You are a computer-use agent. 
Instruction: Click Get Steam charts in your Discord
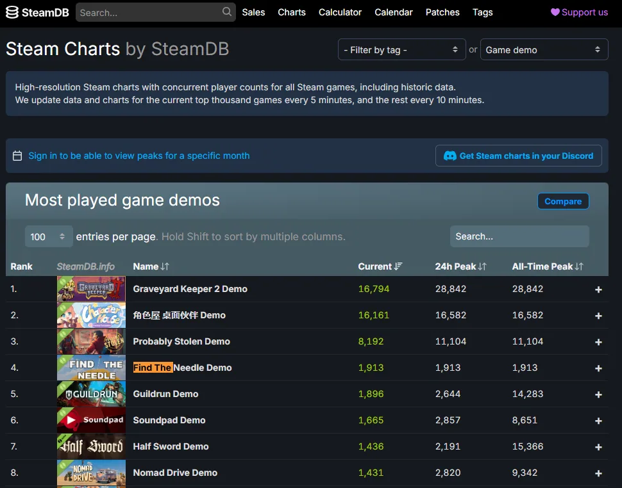pos(518,156)
